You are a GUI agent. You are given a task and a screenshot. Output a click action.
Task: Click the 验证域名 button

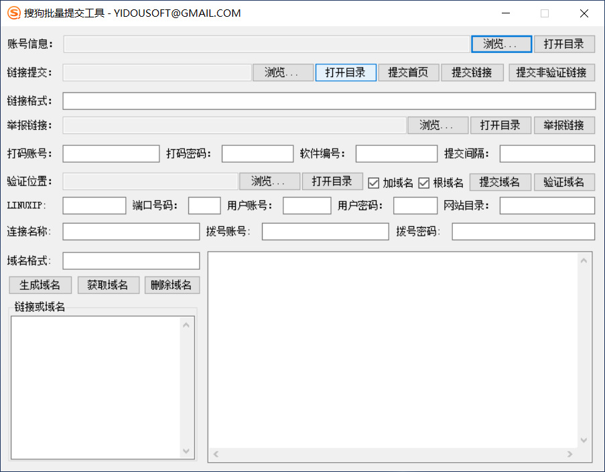point(564,182)
